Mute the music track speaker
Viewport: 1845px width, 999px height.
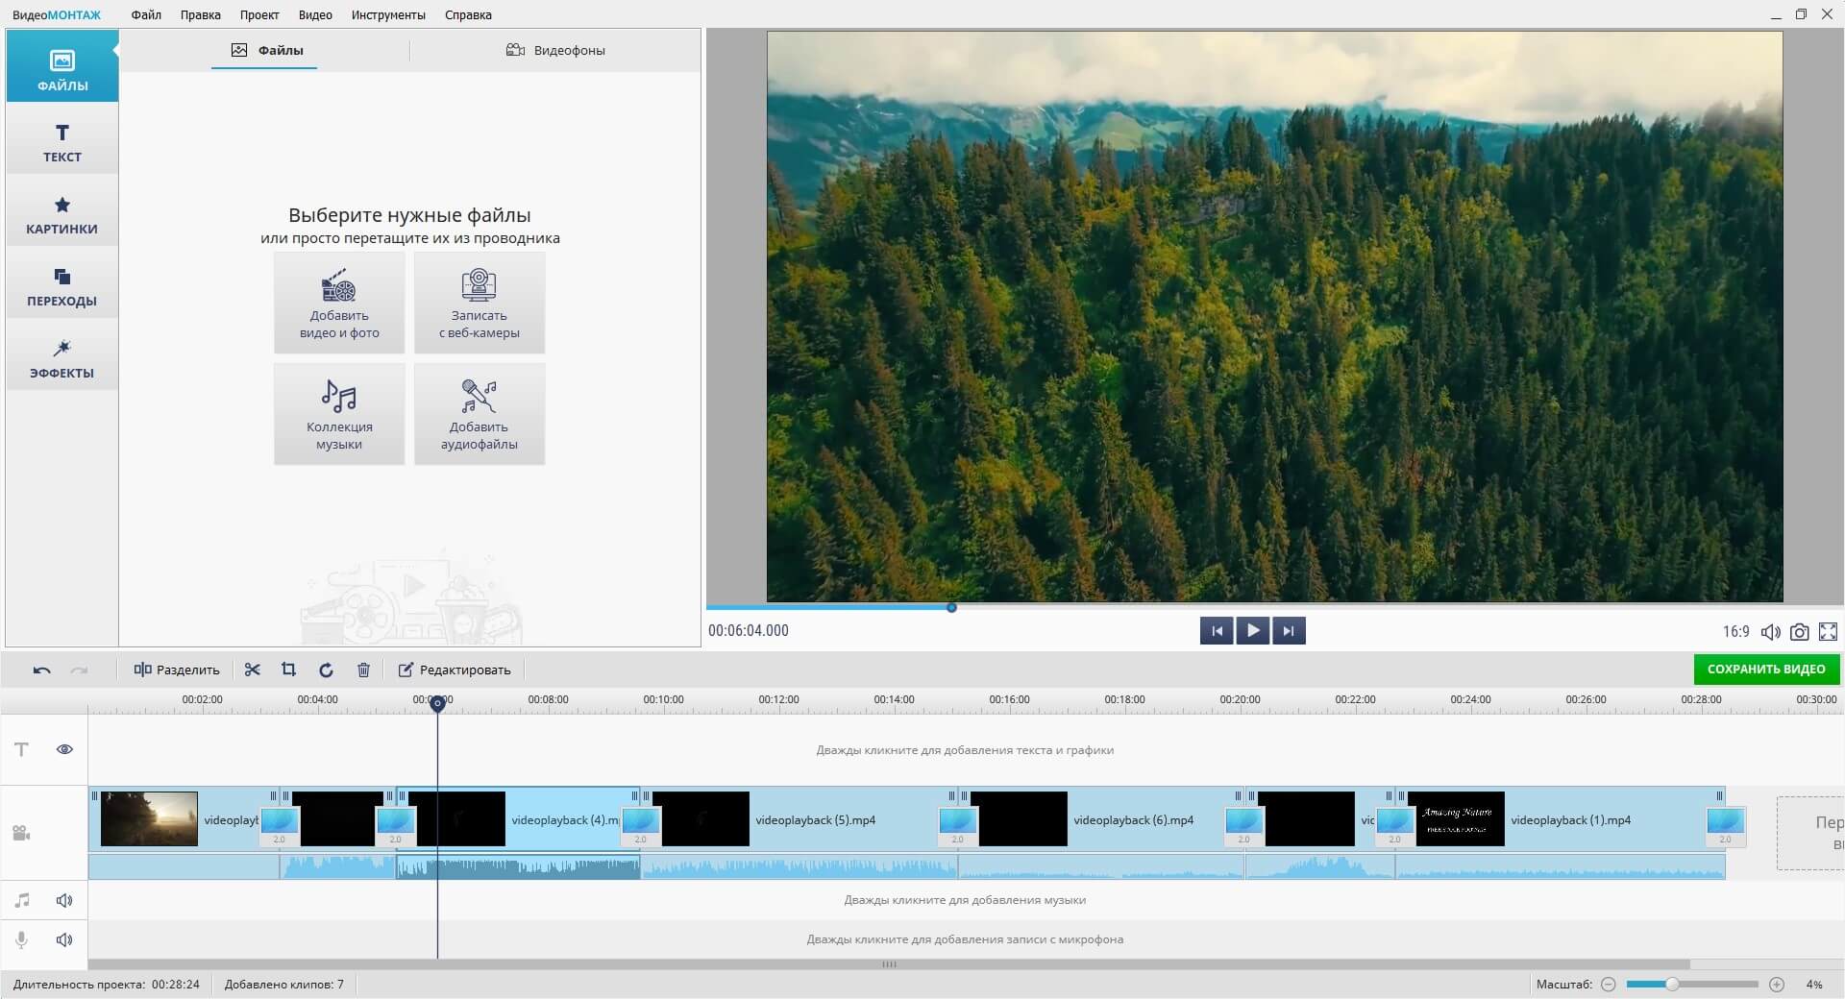64,900
